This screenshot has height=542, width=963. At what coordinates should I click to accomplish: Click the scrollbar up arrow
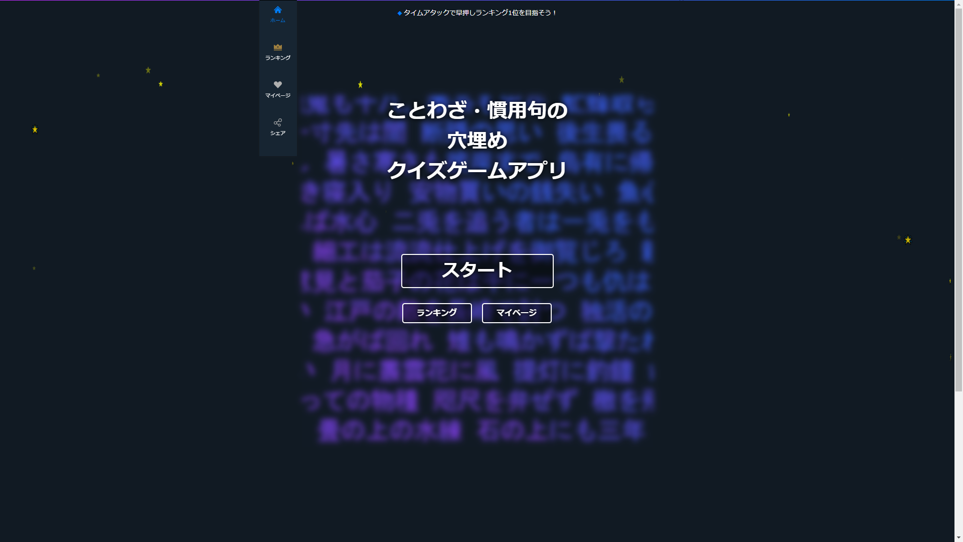[958, 4]
